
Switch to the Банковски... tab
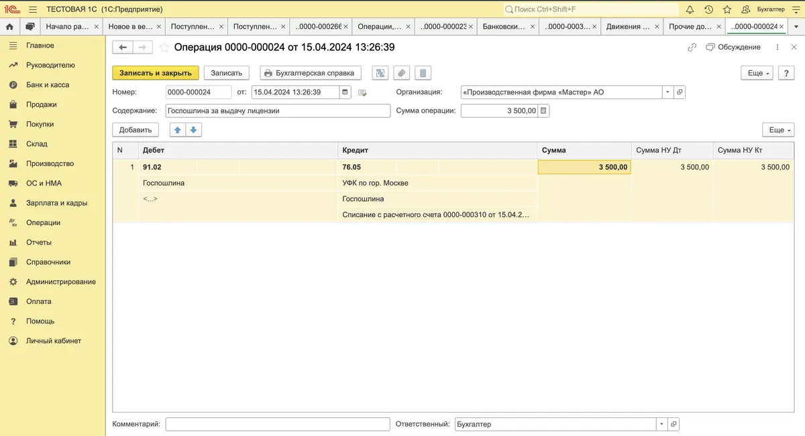click(x=504, y=27)
